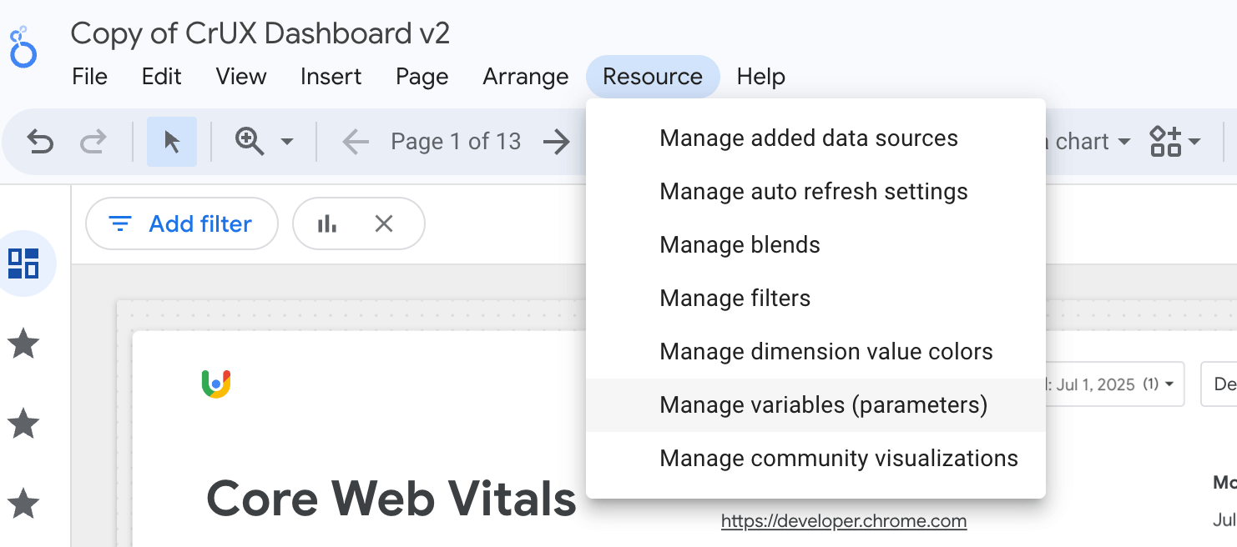Click the quick insert components icon
Viewport: 1237px width, 547px height.
point(1166,141)
